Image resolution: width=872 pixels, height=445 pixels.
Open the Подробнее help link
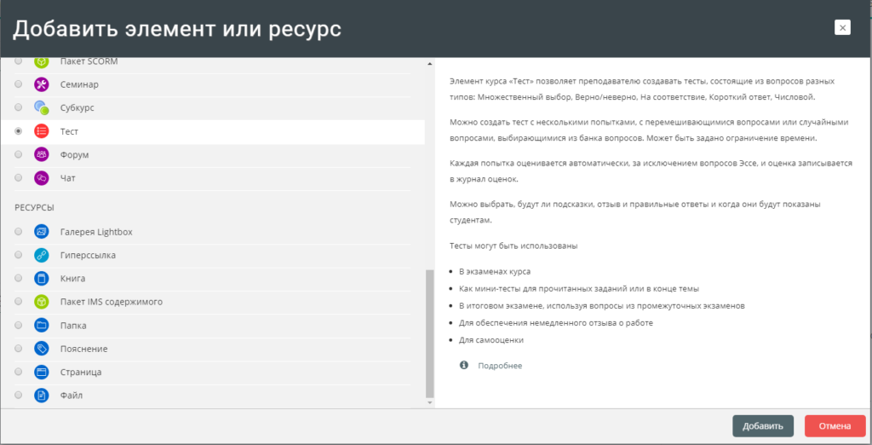(500, 366)
